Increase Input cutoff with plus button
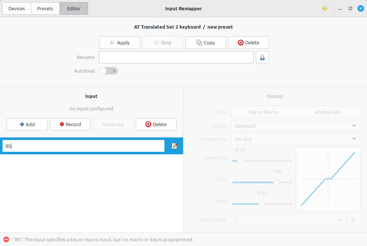The image size is (367, 246). pyautogui.click(x=353, y=220)
